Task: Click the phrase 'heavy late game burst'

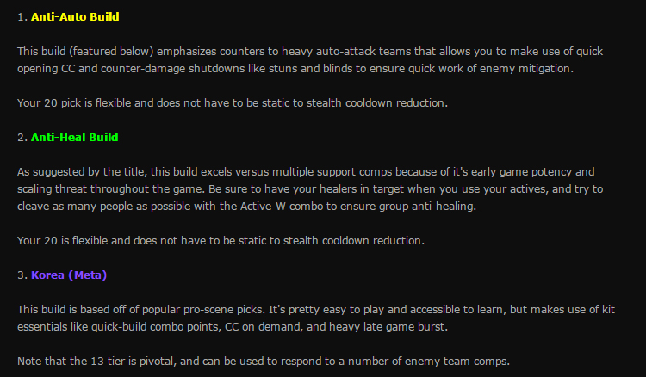Action: tap(388, 327)
